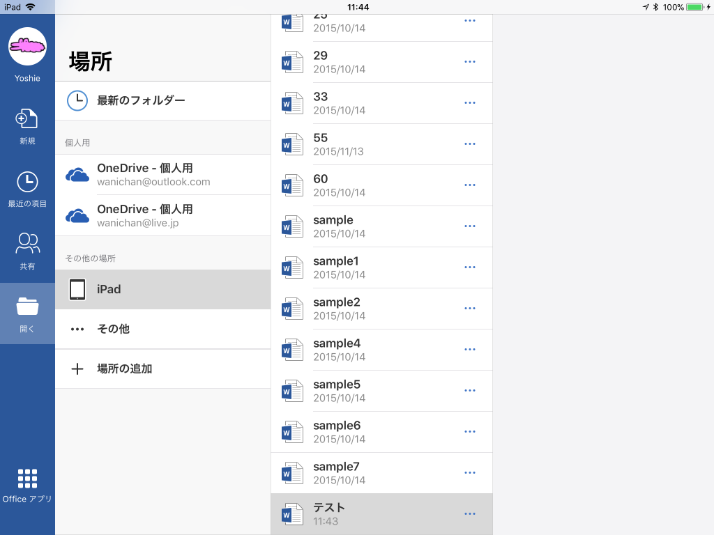Click the Word icon beside sample
Screen dimensions: 714x535
pyautogui.click(x=292, y=226)
